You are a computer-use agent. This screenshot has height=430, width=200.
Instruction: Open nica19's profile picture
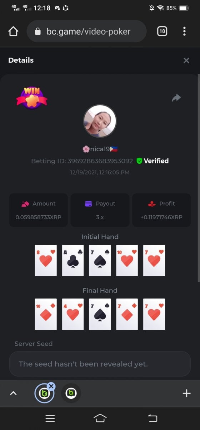(x=100, y=121)
